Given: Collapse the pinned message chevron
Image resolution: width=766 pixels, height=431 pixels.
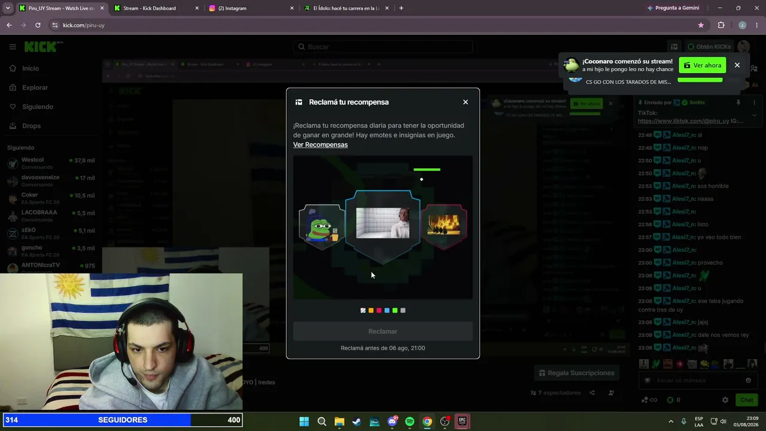Looking at the screenshot, I should pyautogui.click(x=754, y=115).
